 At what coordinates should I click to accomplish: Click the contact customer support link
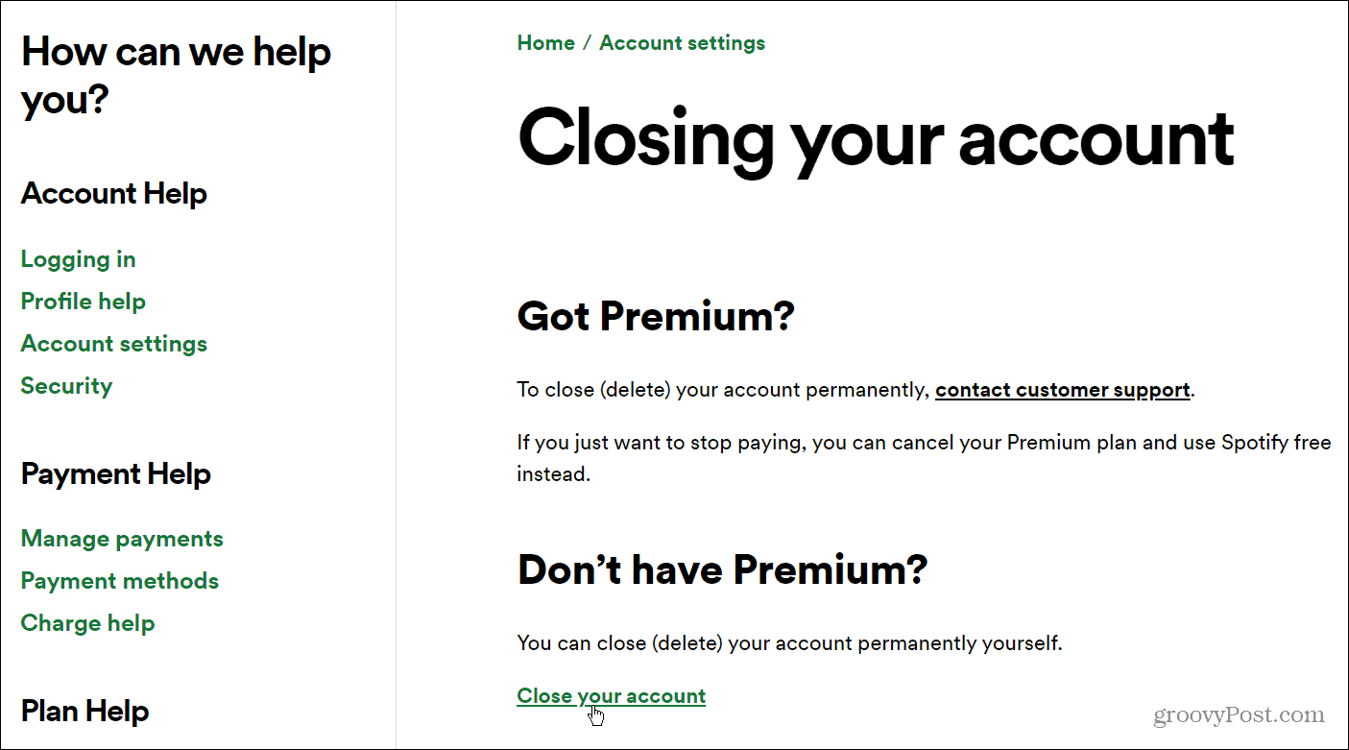point(1062,389)
